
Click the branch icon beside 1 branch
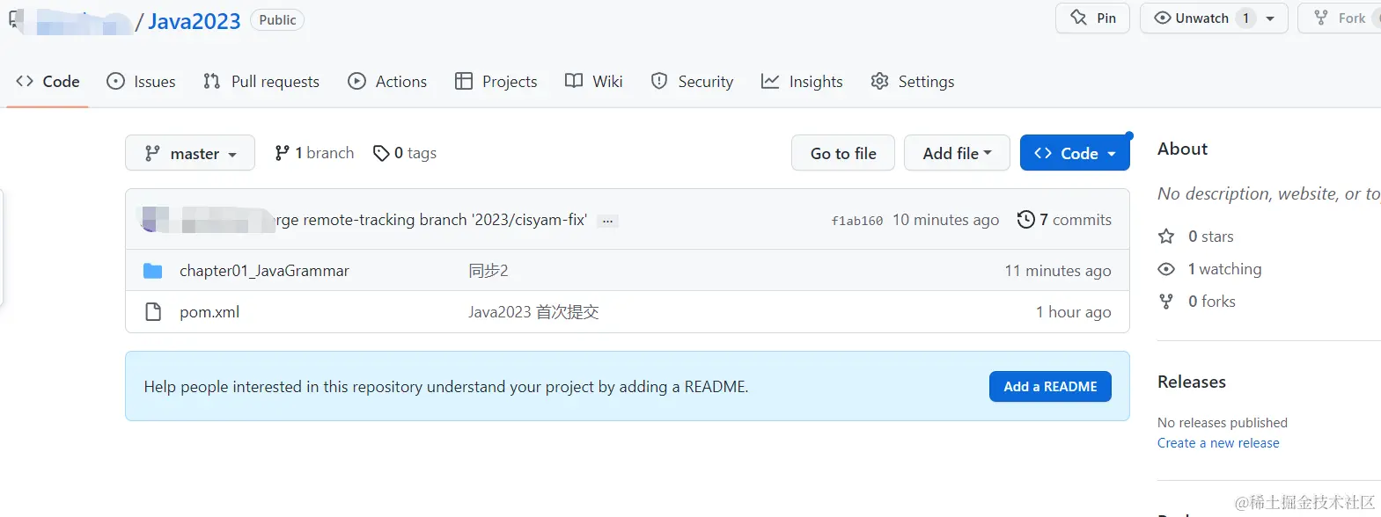pos(282,153)
